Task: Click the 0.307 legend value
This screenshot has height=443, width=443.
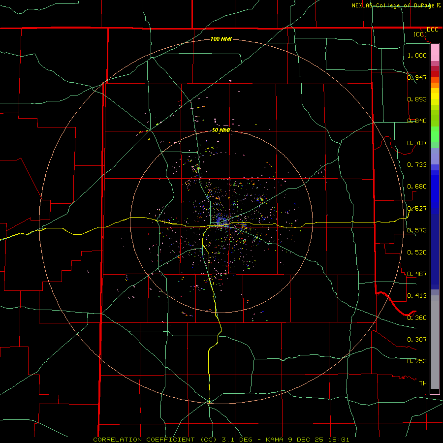Action: (417, 340)
